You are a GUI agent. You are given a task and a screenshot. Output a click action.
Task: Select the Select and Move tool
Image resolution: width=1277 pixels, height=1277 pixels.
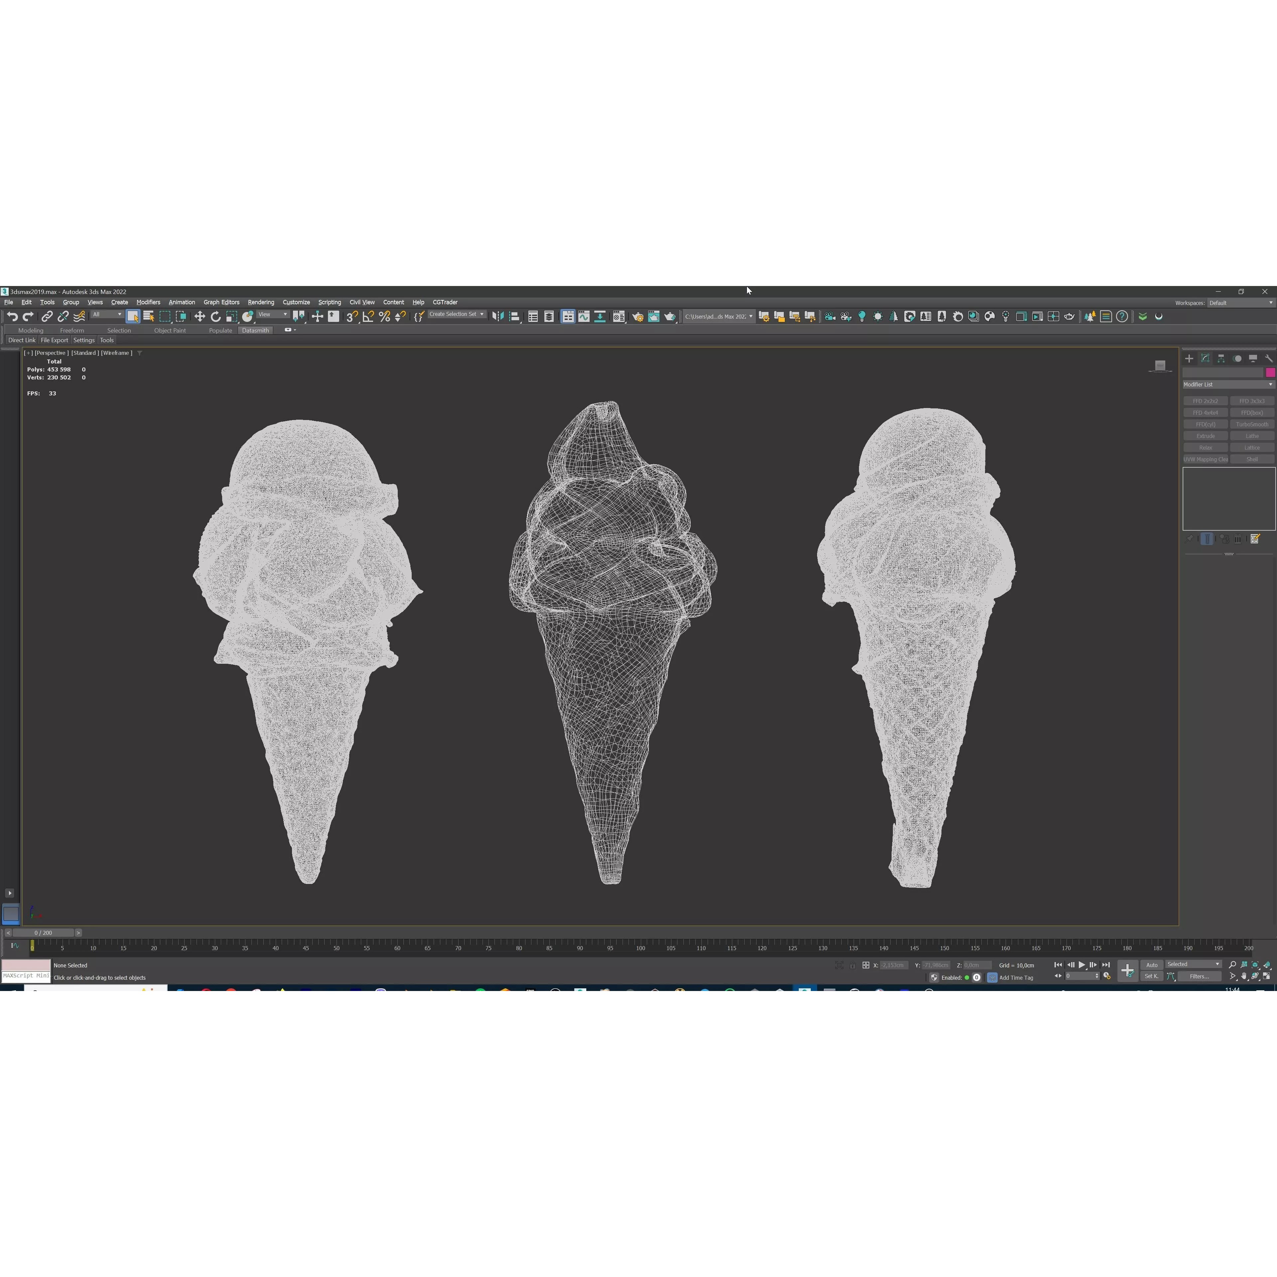coord(200,317)
